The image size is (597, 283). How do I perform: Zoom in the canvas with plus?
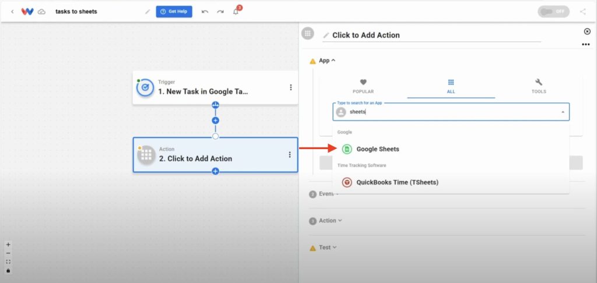pyautogui.click(x=8, y=245)
